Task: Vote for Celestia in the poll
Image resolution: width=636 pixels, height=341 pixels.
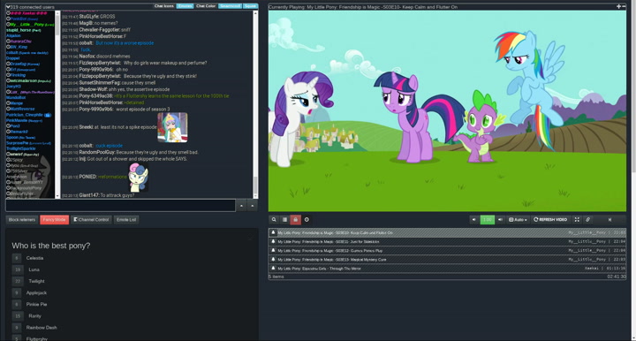Action: click(x=17, y=258)
